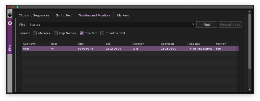260x101 pixels.
Task: Select the Filler result row
Action: (x=130, y=49)
